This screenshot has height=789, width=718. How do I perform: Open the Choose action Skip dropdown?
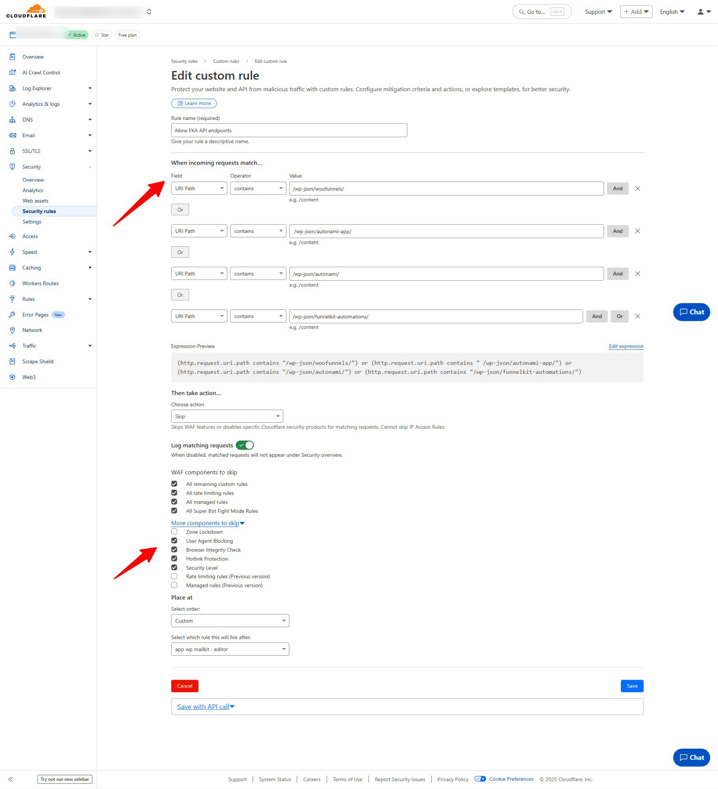[x=227, y=416]
